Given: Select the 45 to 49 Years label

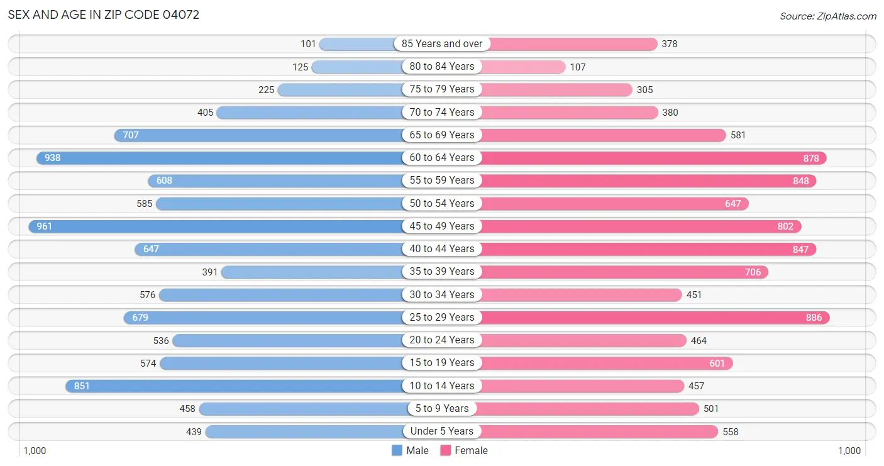Looking at the screenshot, I should click(442, 226).
